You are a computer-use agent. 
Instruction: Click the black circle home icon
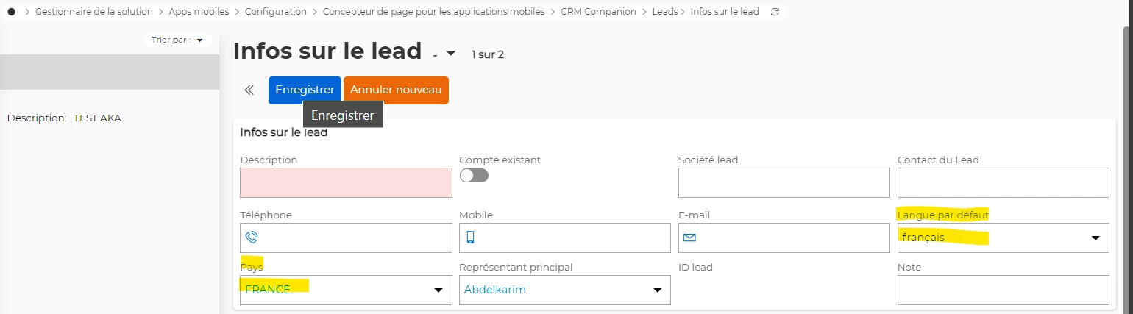(11, 12)
